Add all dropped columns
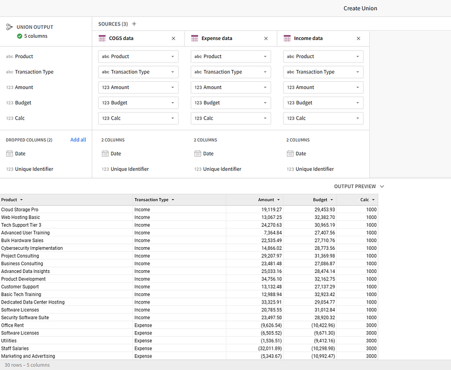The width and height of the screenshot is (451, 370). coord(78,140)
